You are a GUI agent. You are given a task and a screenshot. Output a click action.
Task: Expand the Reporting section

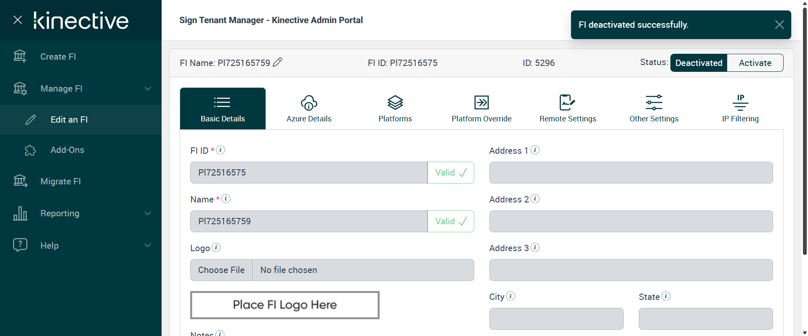[148, 213]
